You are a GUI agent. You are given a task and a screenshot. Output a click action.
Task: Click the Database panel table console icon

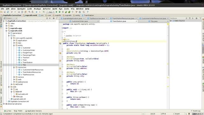point(190,19)
